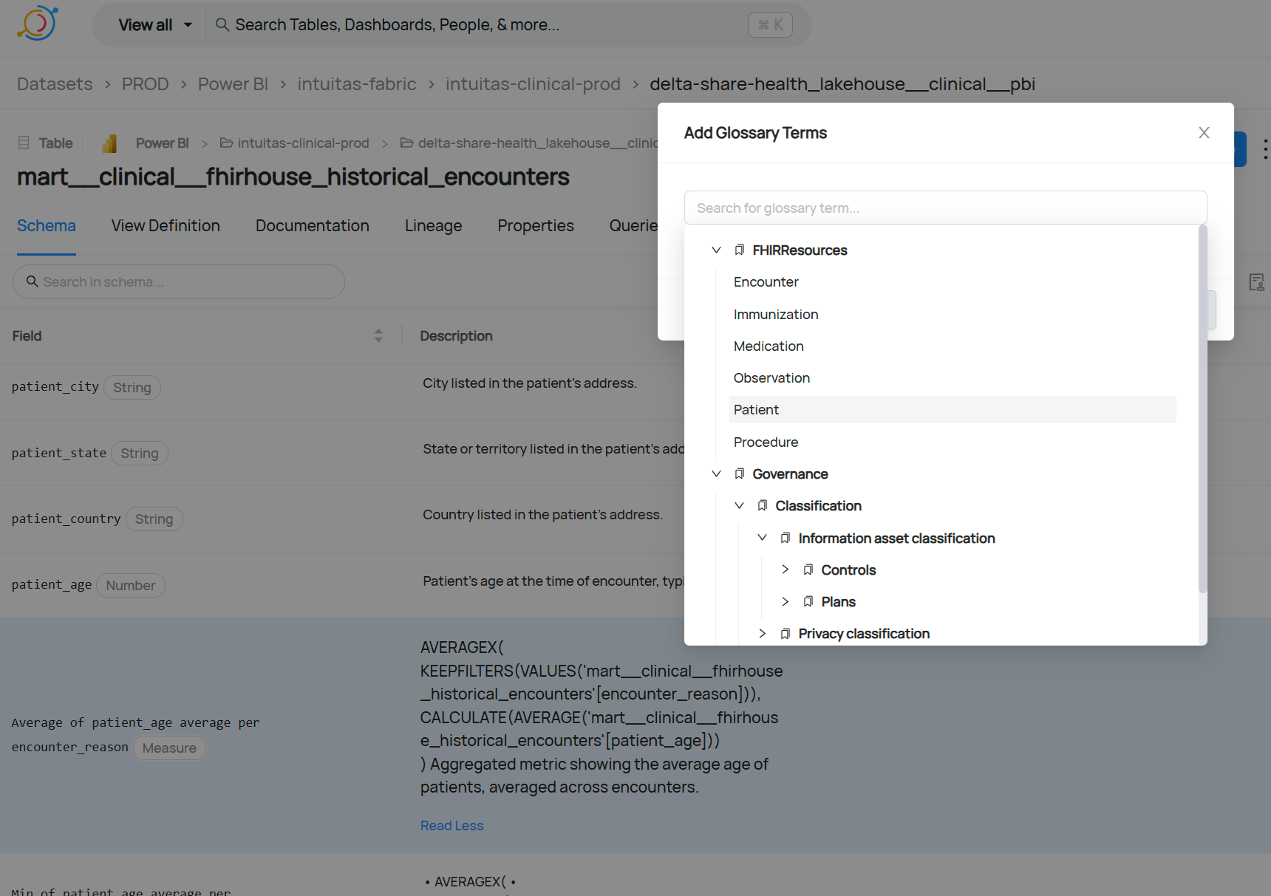Click the Field column sort icon
1271x896 pixels.
click(x=378, y=336)
